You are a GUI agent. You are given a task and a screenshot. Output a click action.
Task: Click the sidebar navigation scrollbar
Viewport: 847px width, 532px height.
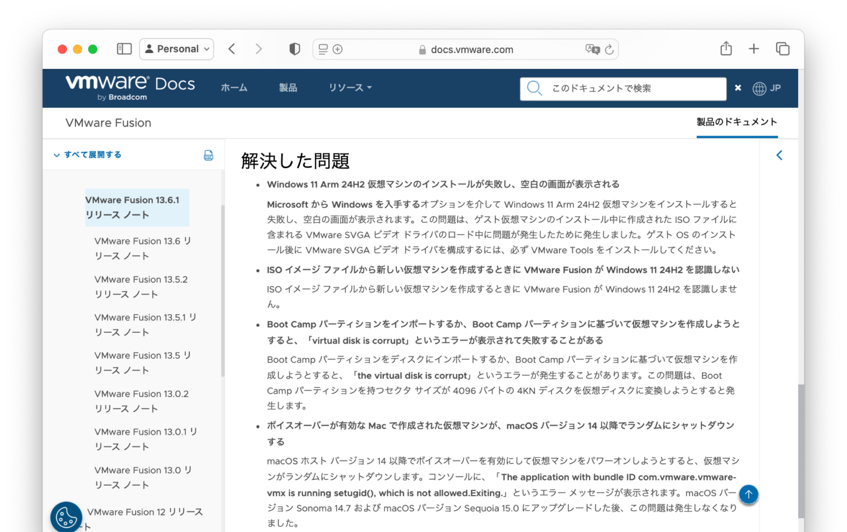[222, 291]
